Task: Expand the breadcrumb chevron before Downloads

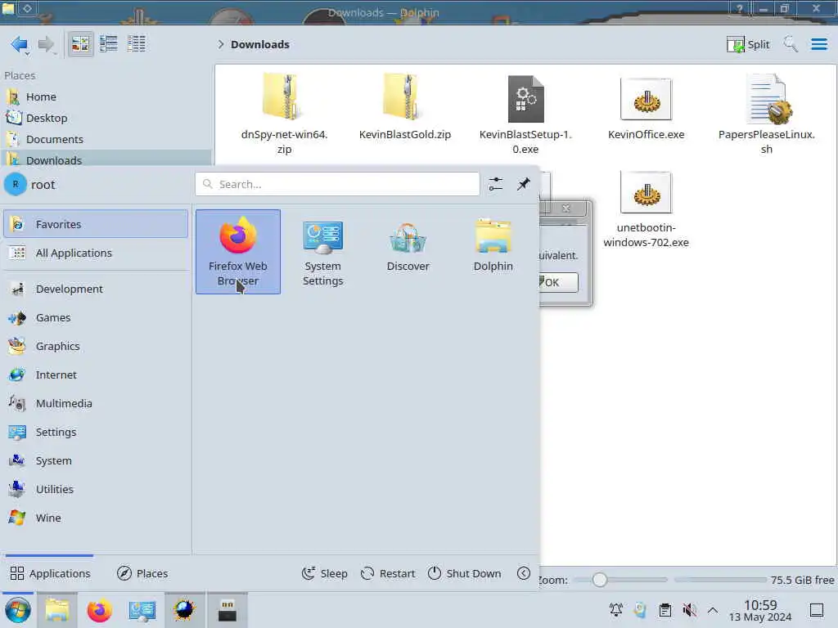Action: click(220, 44)
